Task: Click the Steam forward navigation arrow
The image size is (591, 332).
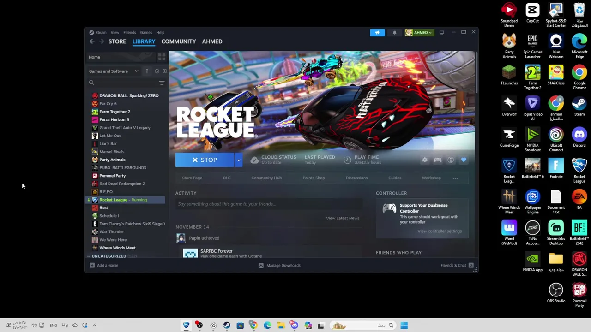Action: click(x=102, y=41)
